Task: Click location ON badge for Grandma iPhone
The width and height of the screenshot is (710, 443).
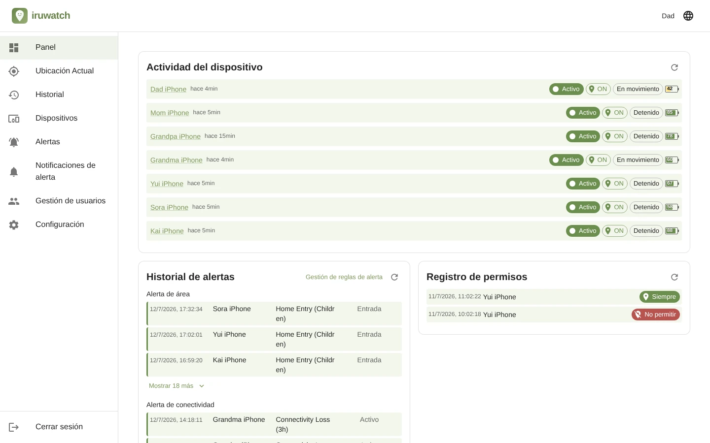Action: 598,160
